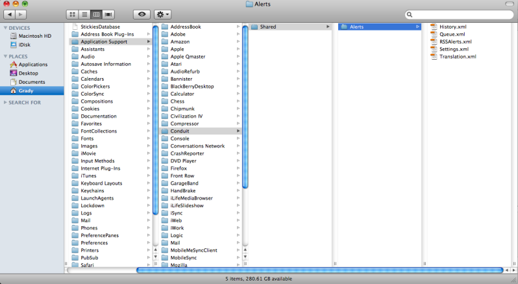Click MobileMeSyncClient folder name
Screen dimensions: 518x284
click(194, 250)
